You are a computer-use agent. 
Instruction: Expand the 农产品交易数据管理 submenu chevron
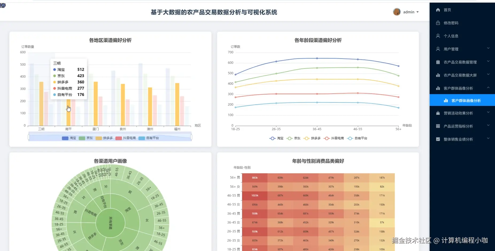click(488, 61)
